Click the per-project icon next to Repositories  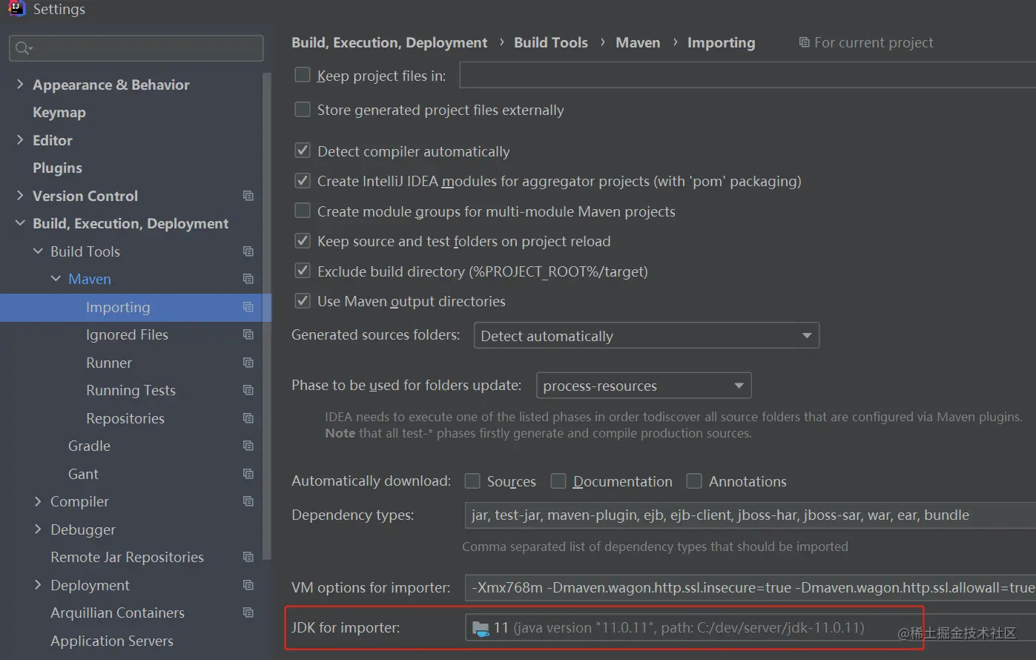click(248, 418)
